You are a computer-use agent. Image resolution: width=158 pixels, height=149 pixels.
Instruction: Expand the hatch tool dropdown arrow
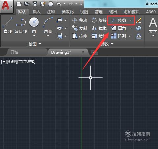66,36
